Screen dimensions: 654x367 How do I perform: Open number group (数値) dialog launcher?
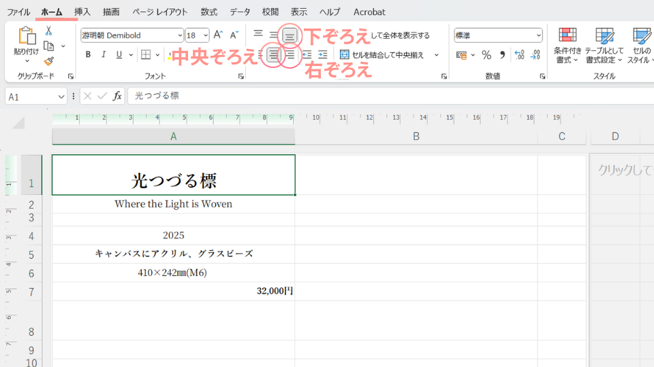tap(542, 76)
